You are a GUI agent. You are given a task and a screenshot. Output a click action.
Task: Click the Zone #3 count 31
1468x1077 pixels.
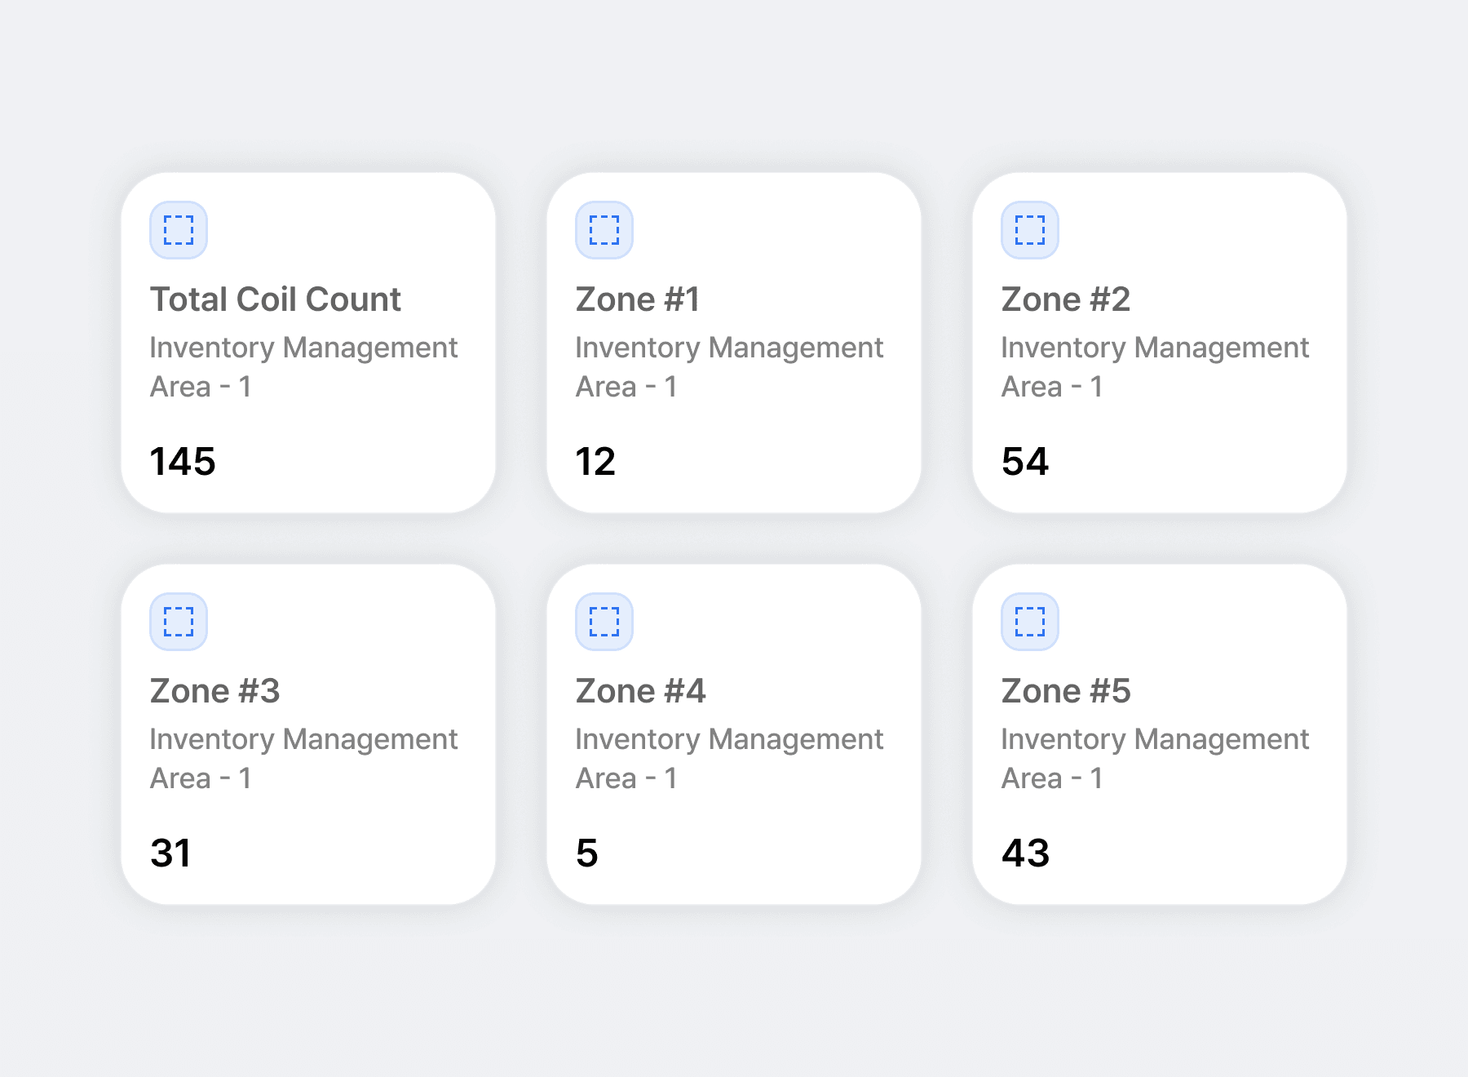click(170, 853)
